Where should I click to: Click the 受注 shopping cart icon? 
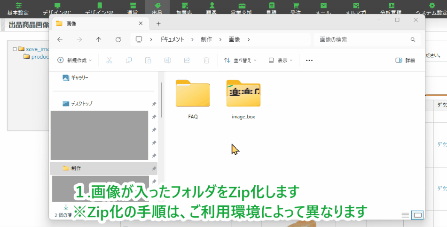pyautogui.click(x=296, y=6)
